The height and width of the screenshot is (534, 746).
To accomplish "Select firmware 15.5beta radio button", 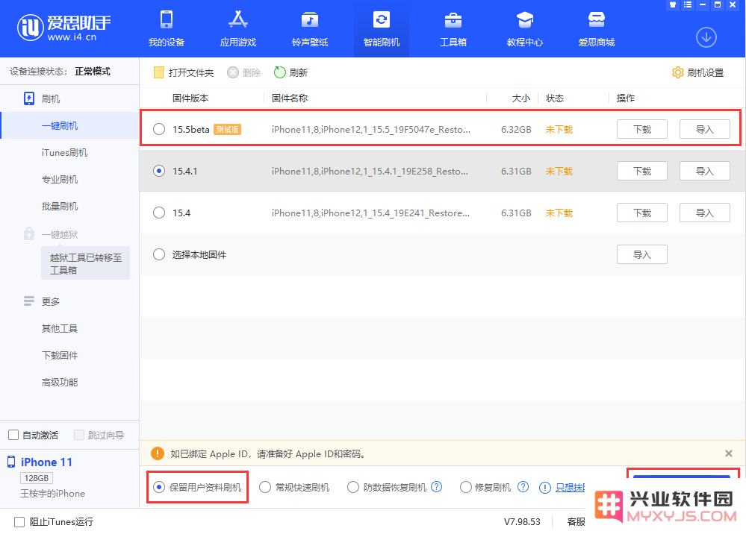I will [159, 129].
